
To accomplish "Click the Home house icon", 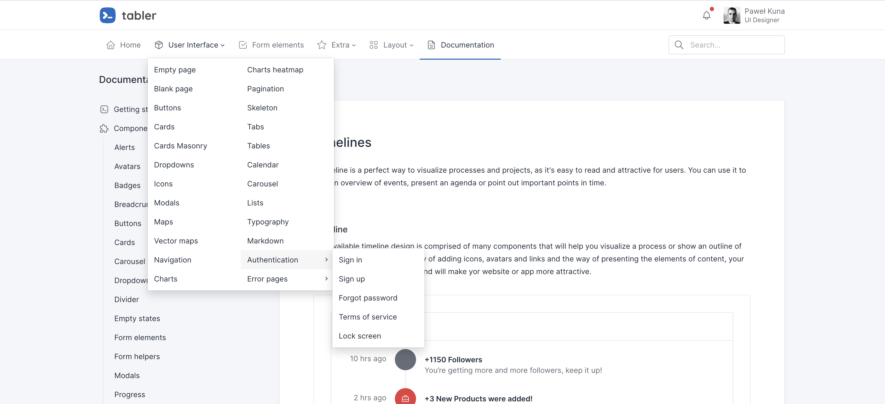I will coord(111,45).
